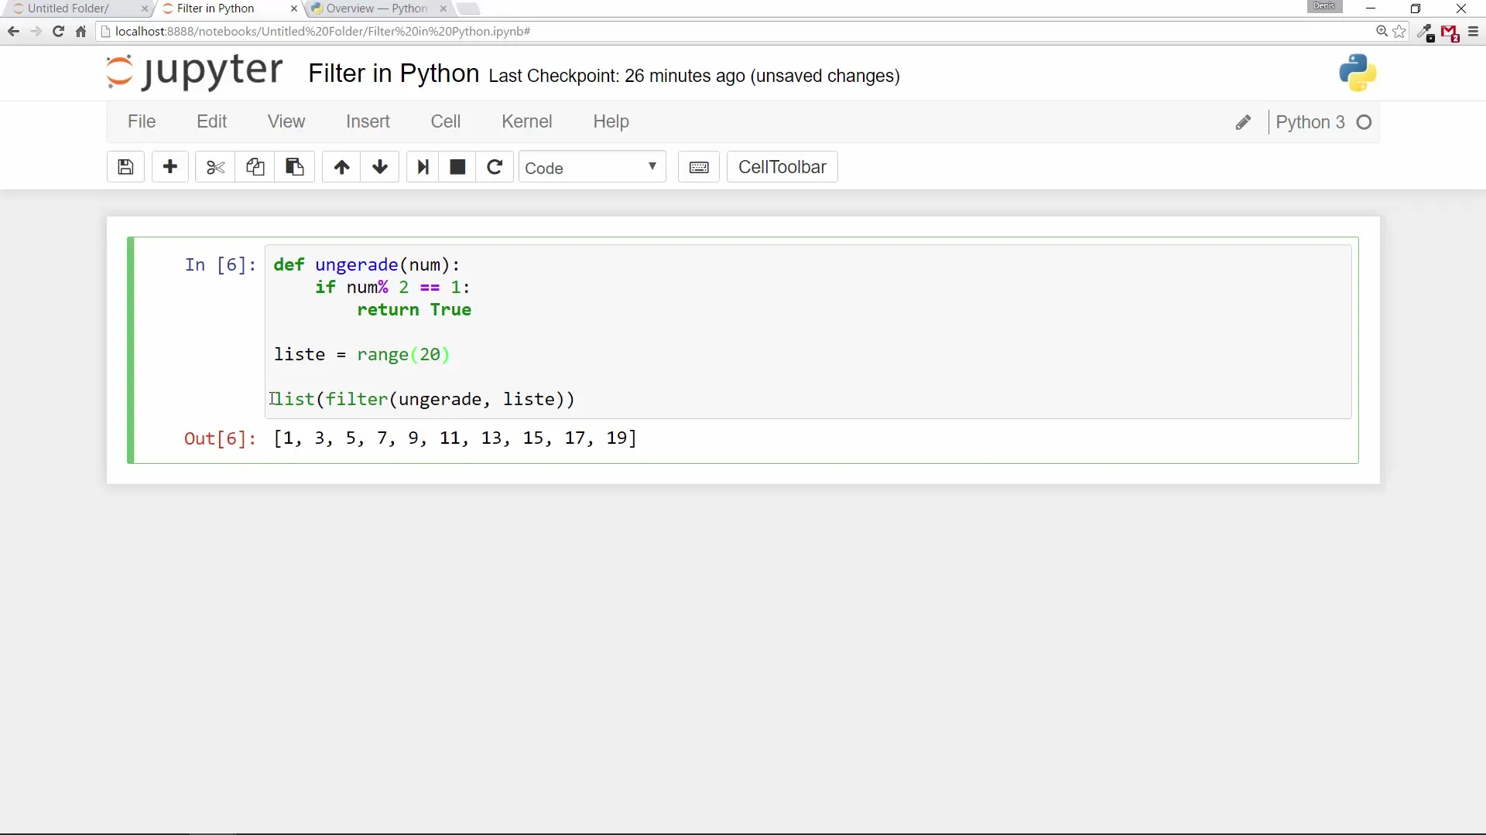This screenshot has height=835, width=1486.
Task: Click the def ungerade(num) code line
Action: tap(367, 265)
